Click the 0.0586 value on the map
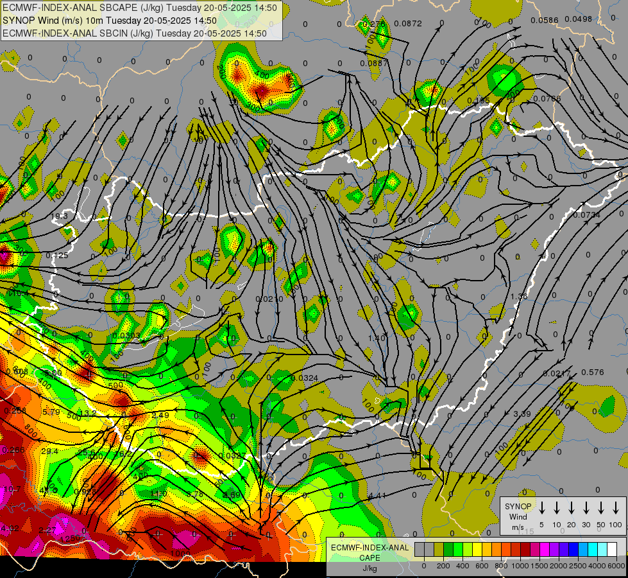 pos(545,20)
